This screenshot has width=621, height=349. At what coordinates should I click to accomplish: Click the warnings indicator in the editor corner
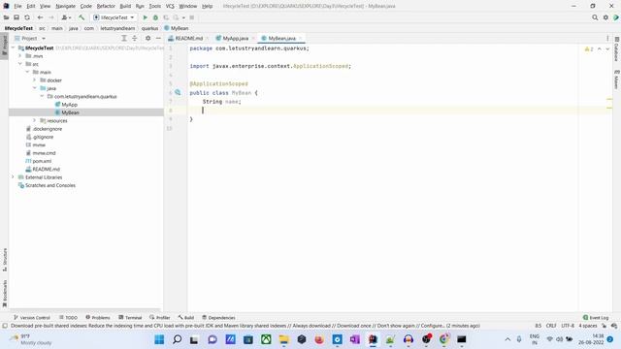point(589,49)
